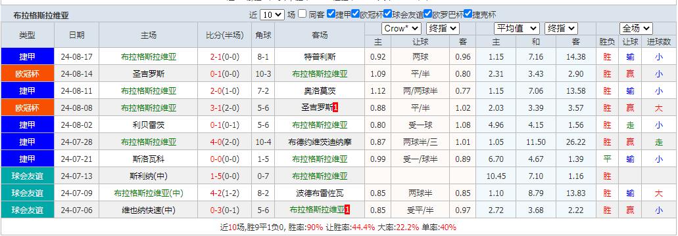The width and height of the screenshot is (678, 236).
Task: Click the 1-5(0-0) score link
Action: click(224, 176)
